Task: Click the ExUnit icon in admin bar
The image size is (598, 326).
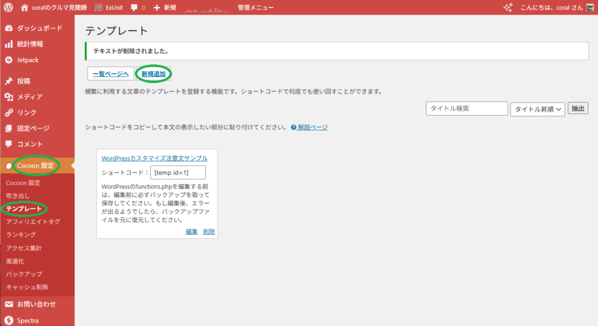Action: (98, 7)
